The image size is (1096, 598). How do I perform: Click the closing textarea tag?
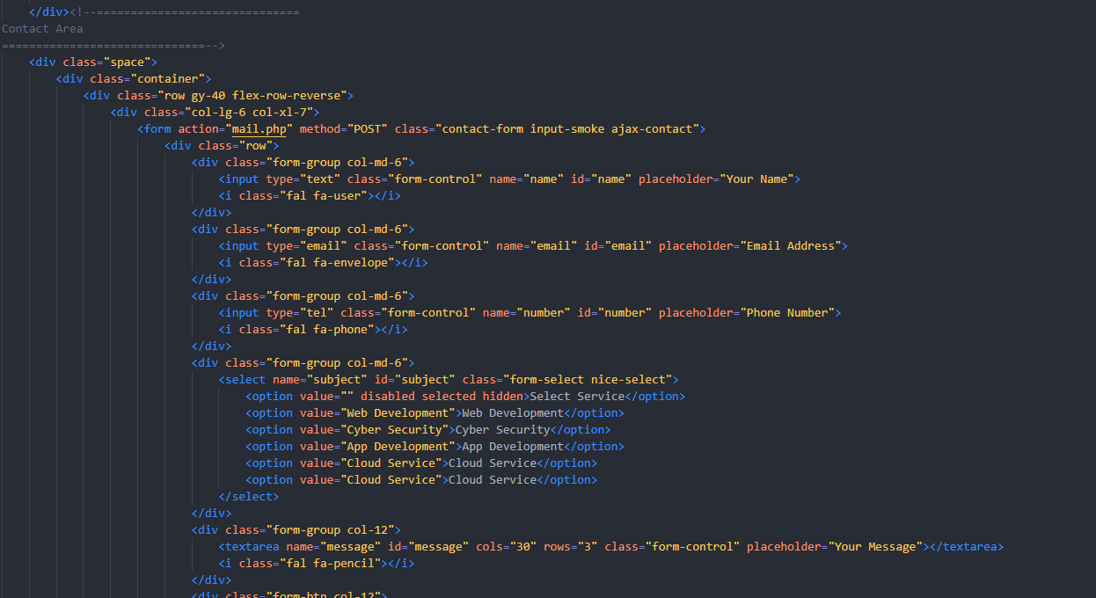point(966,547)
